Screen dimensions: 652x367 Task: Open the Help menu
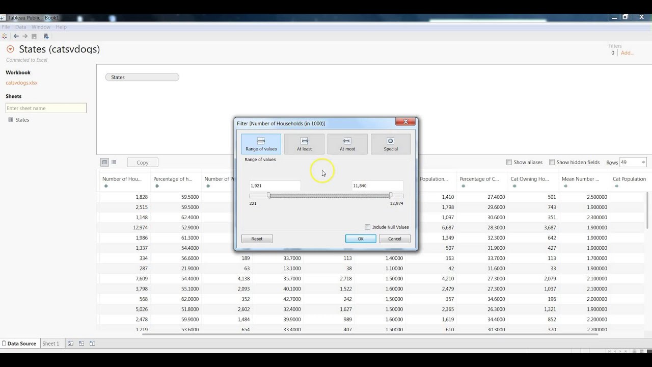pos(61,27)
